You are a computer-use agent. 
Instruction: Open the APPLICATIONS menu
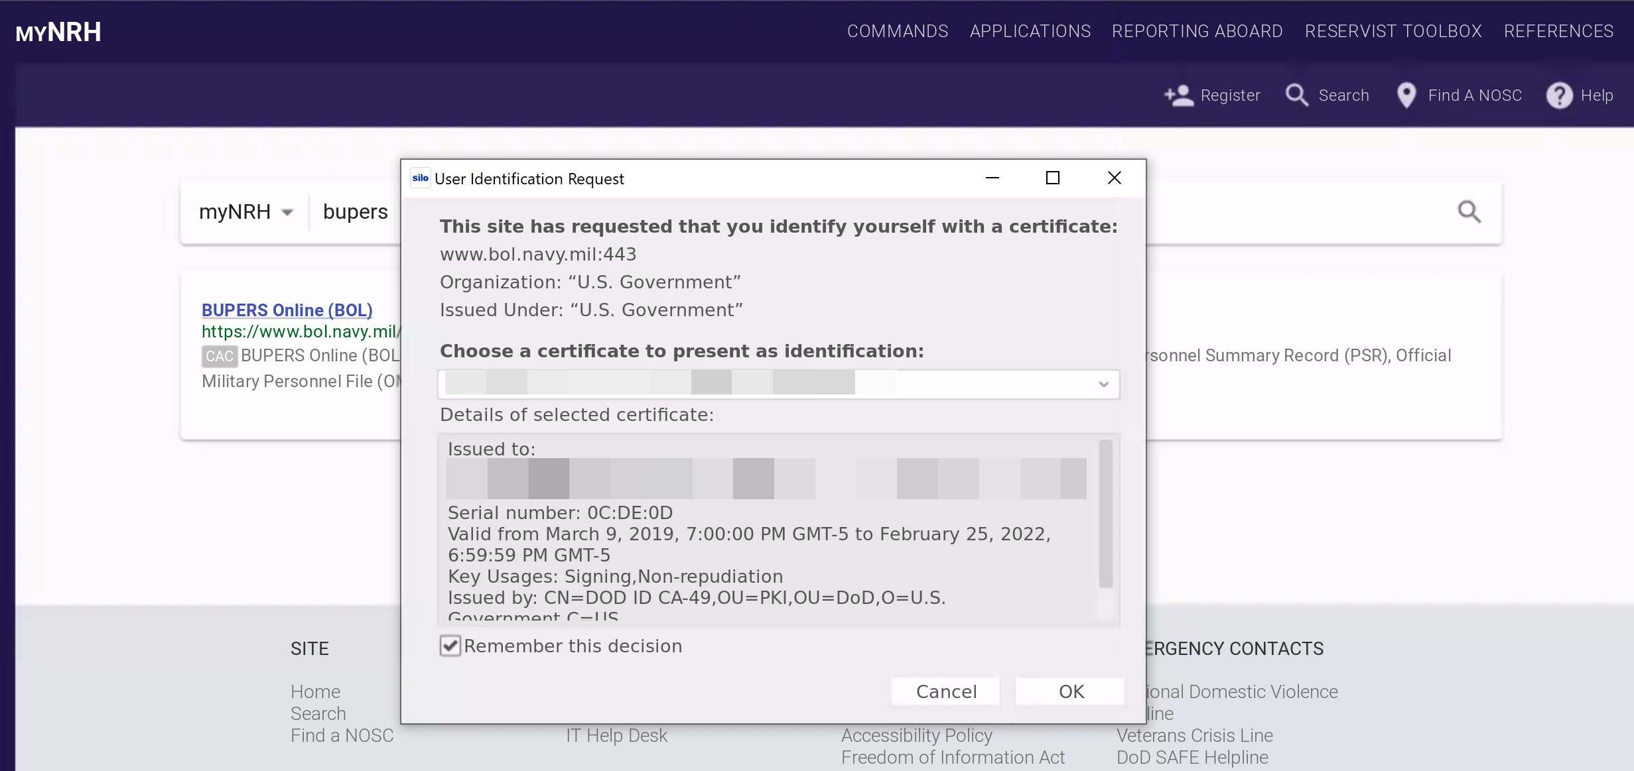pyautogui.click(x=1030, y=31)
